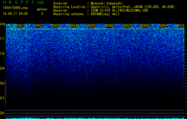Screen dimensions: 187x119
Task: Click the Receiving Location label
Action: coord(69,7)
